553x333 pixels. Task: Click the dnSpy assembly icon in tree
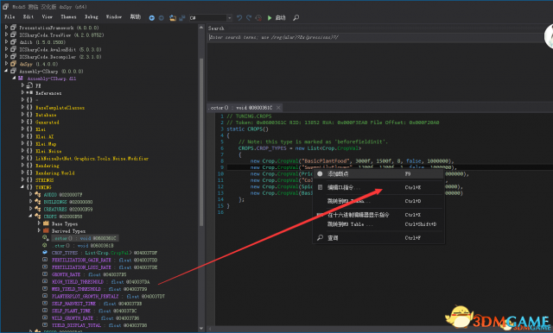(14, 64)
